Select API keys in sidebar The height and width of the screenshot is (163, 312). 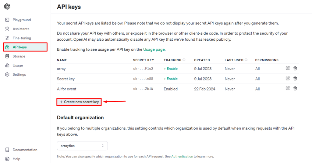tap(25, 47)
